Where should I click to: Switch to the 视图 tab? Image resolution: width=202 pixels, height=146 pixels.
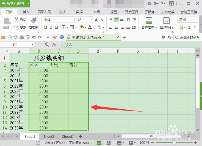point(113,12)
